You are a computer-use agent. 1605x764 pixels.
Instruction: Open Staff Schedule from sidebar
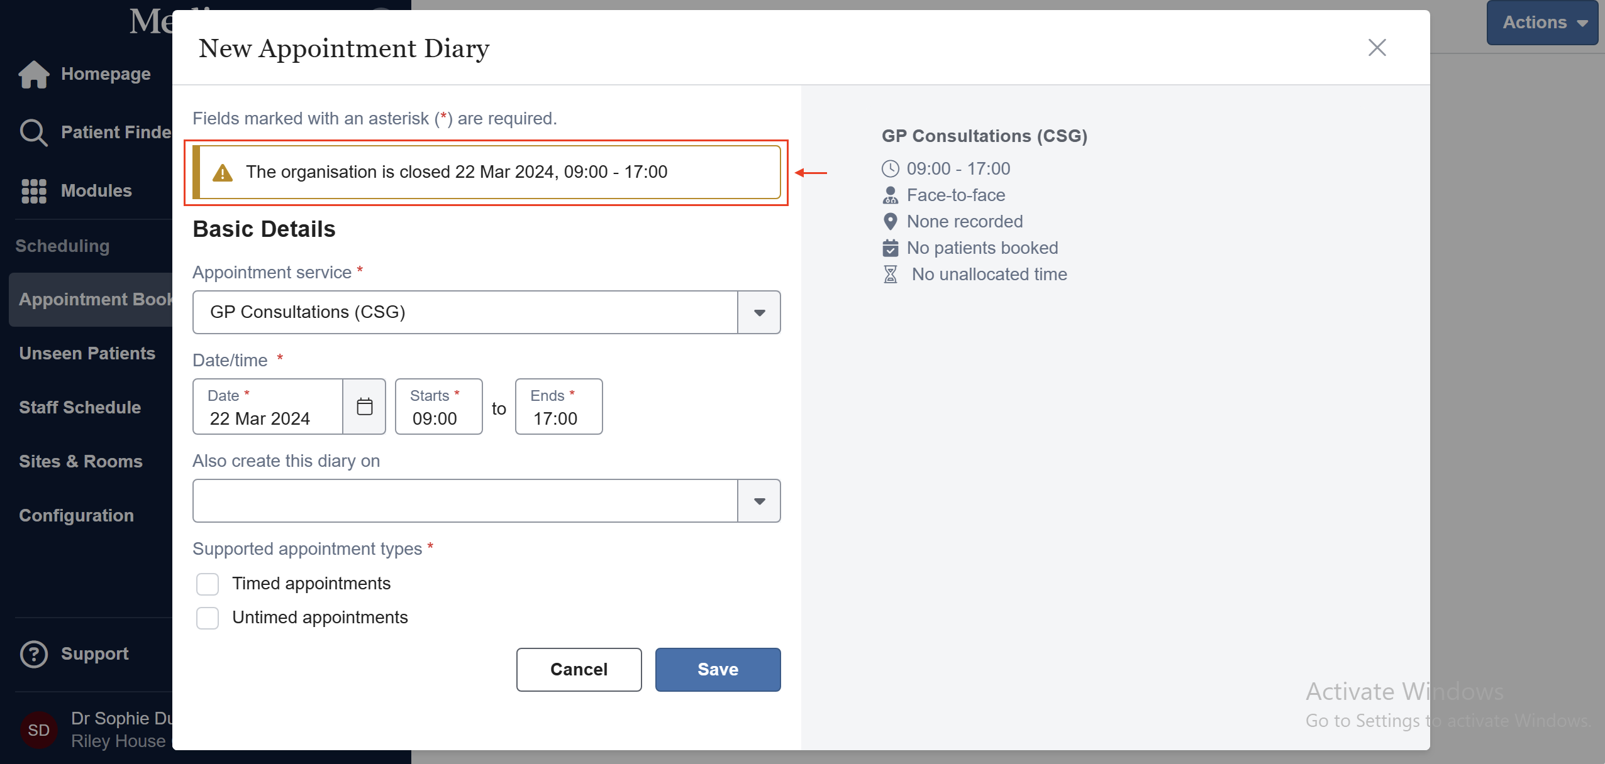pos(80,407)
